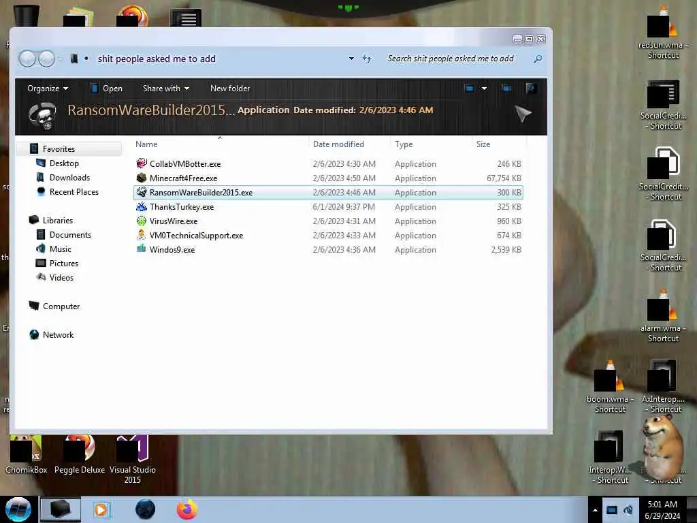Image resolution: width=697 pixels, height=523 pixels.
Task: Show the preview pane icon
Action: click(506, 89)
